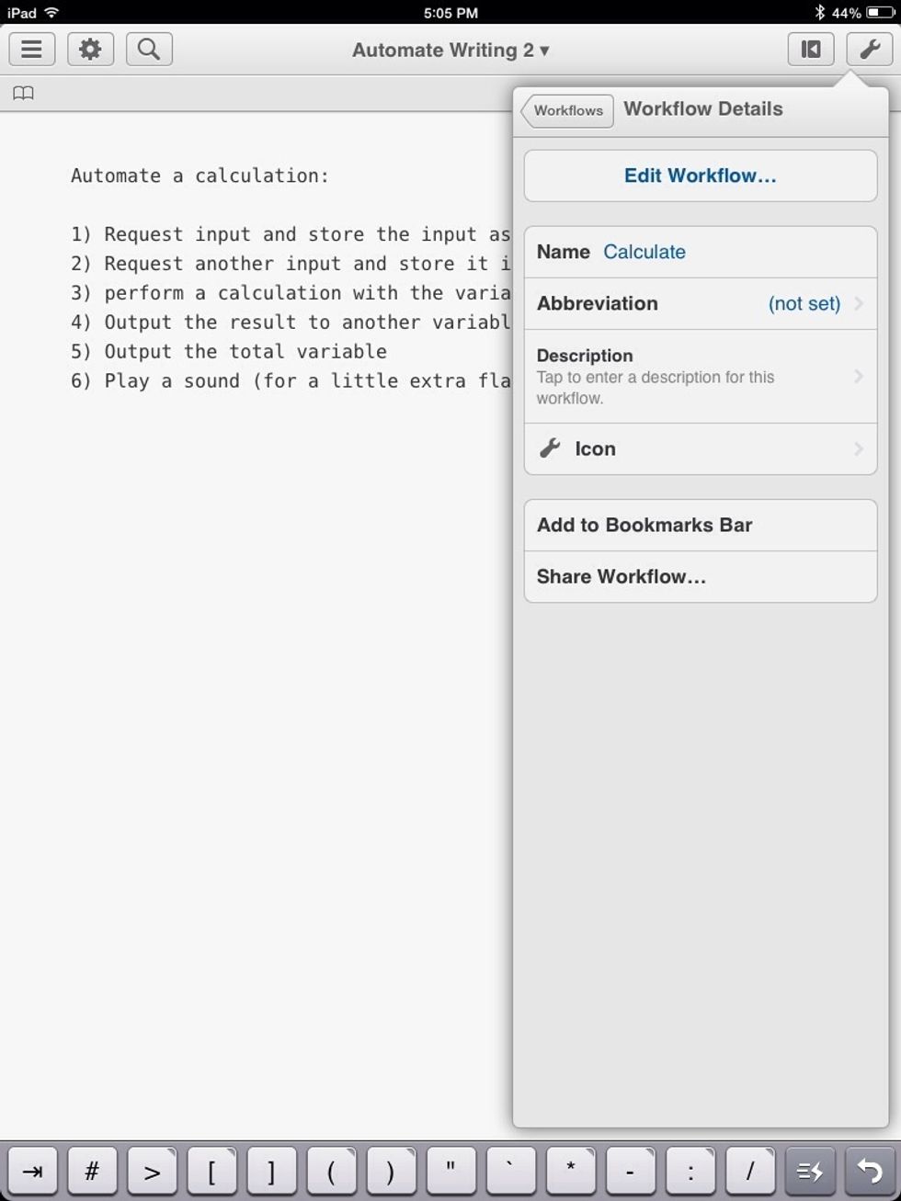
Task: Insert a tab with the arrow key
Action: (x=33, y=1171)
